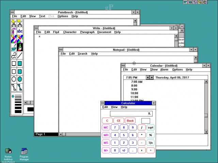Click the Thursday, April 06, 2017 date header

click(x=172, y=77)
